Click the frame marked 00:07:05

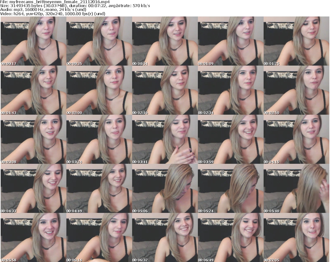coord(296,237)
